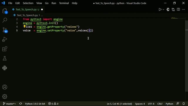Click the open changes icon in editor toolbar
188x106 pixels.
coord(168,9)
